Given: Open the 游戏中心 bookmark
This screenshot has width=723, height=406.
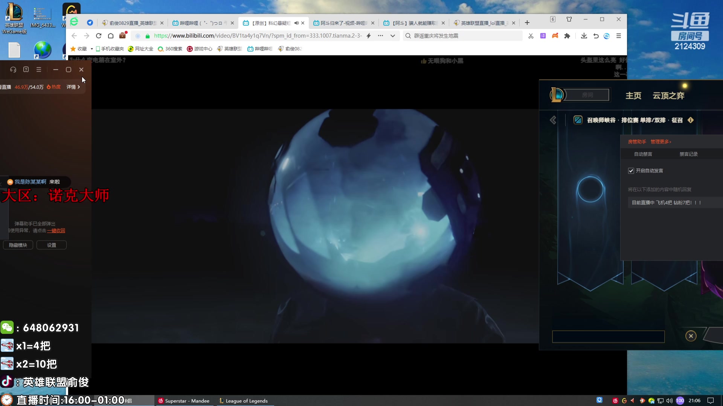Looking at the screenshot, I should point(200,49).
